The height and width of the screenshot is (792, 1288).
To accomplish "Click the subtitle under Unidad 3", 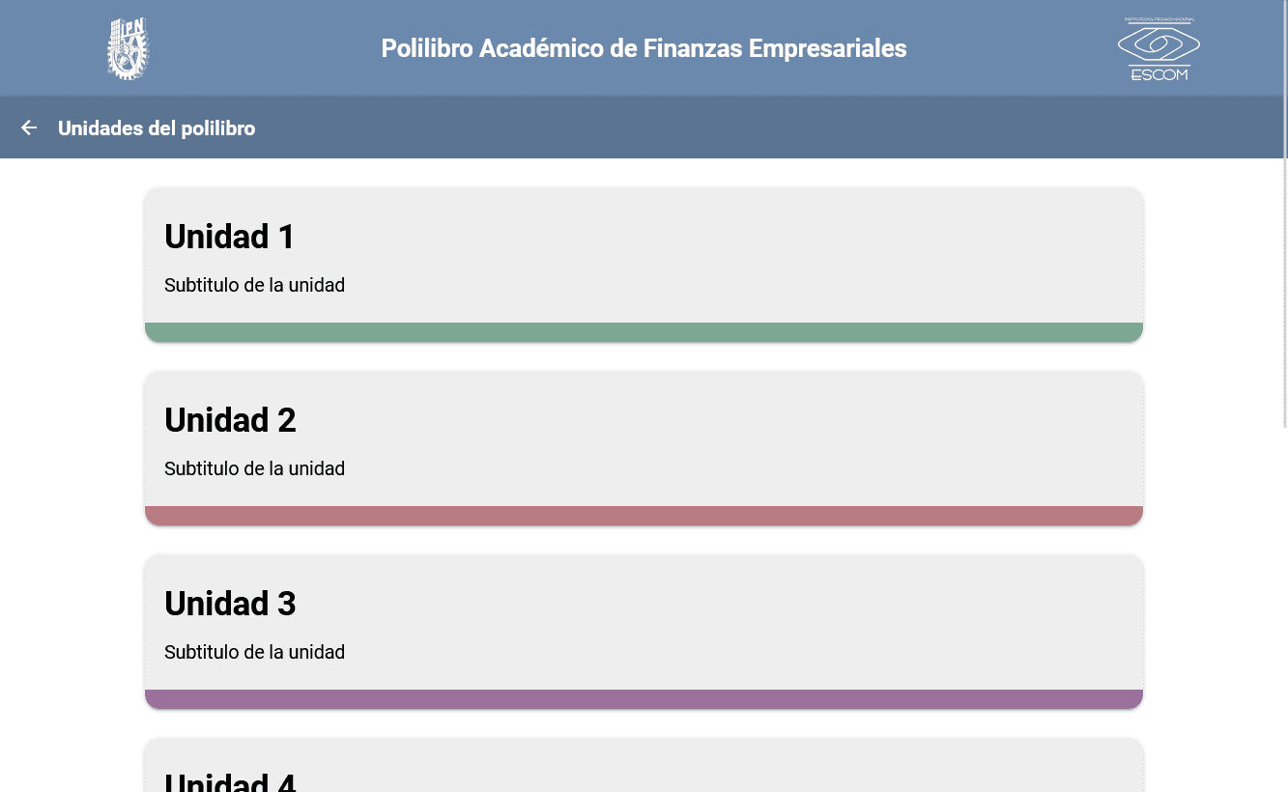I will coord(254,652).
